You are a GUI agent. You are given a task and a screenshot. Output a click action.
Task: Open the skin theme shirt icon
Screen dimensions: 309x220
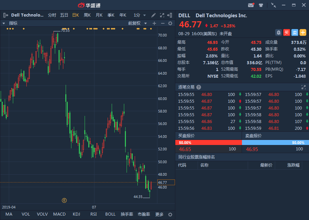coord(261,5)
